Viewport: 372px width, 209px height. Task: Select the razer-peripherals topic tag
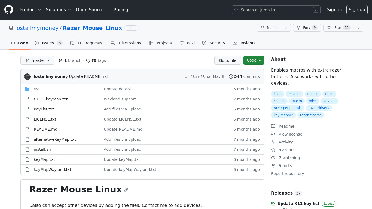point(288,108)
